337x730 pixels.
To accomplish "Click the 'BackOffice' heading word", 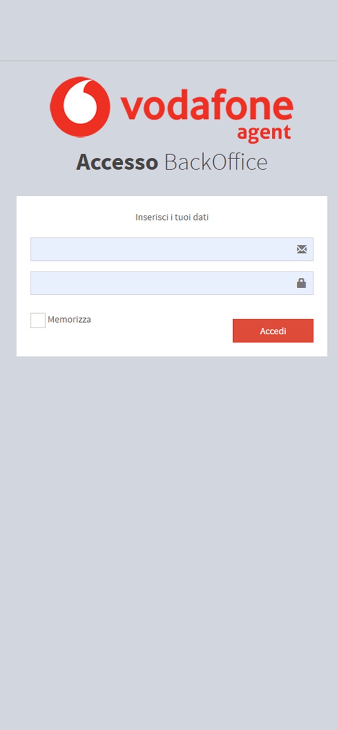I will (x=215, y=162).
